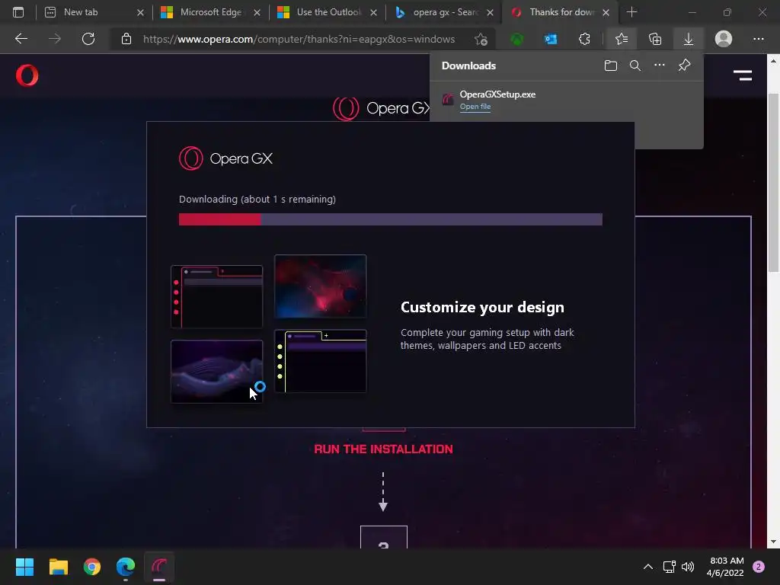Click Open file link under OperaGXSetup.exe
780x585 pixels.
(475, 107)
